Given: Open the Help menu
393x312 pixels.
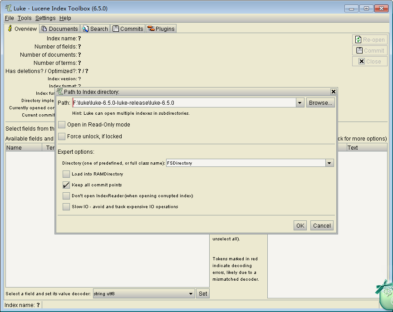Looking at the screenshot, I should (65, 18).
